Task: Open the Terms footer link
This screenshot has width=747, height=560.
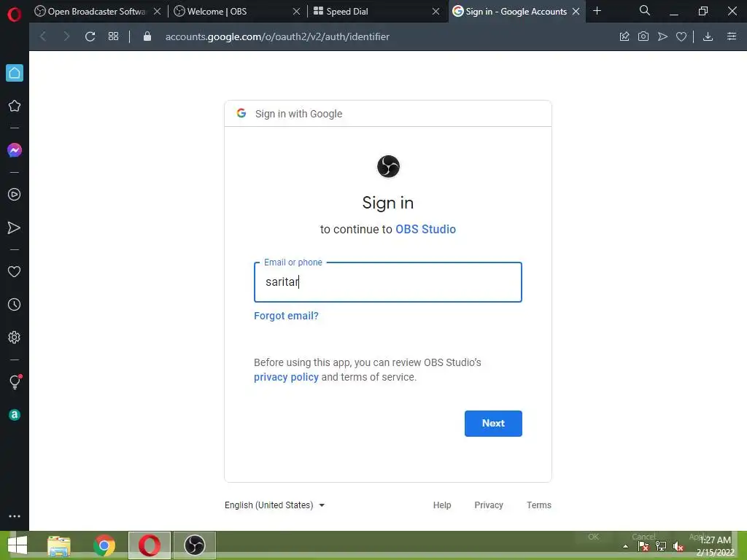Action: tap(539, 505)
